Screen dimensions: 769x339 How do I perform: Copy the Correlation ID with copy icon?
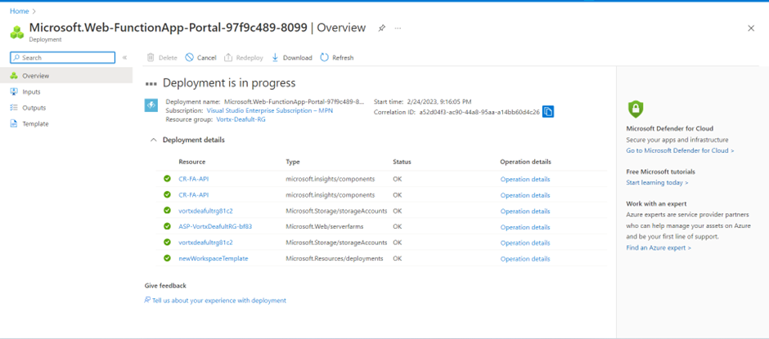click(548, 112)
